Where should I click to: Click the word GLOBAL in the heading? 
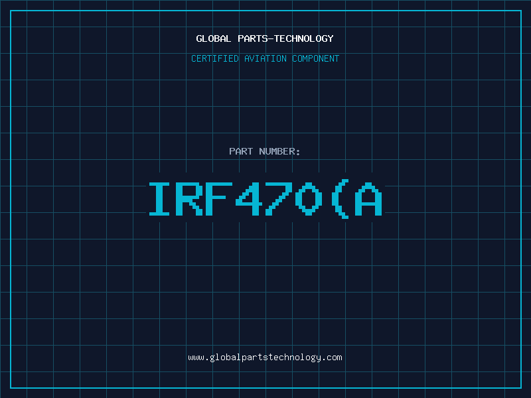pos(212,38)
